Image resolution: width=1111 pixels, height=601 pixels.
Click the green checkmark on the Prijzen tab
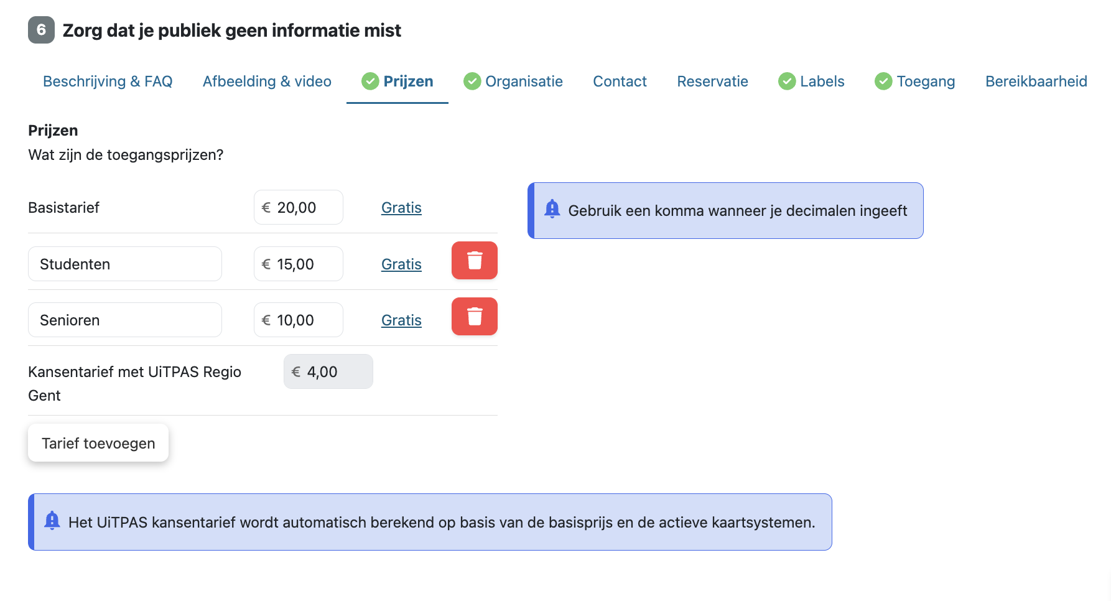pyautogui.click(x=370, y=82)
